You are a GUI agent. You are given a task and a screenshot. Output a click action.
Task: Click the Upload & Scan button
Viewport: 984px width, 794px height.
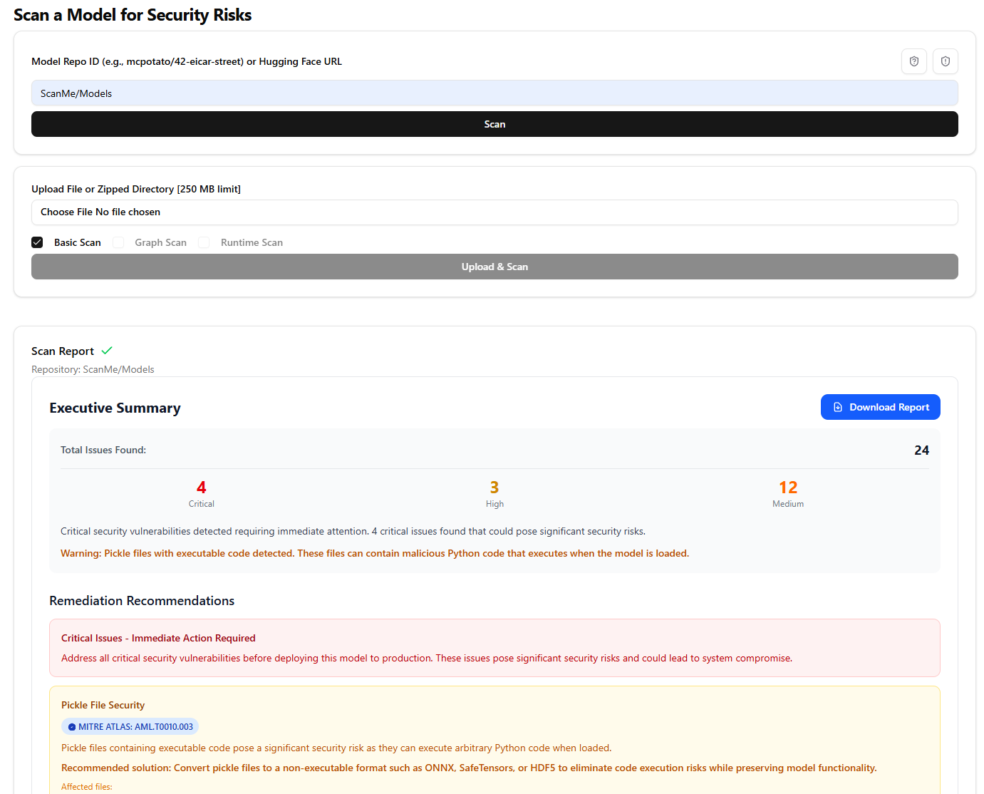pos(494,267)
